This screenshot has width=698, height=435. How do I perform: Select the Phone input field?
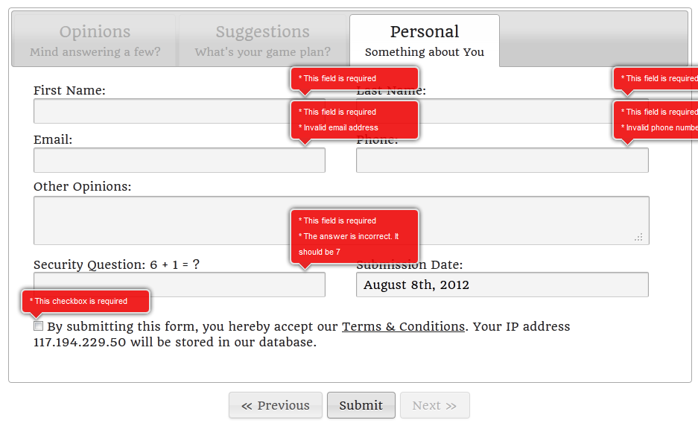click(x=502, y=160)
